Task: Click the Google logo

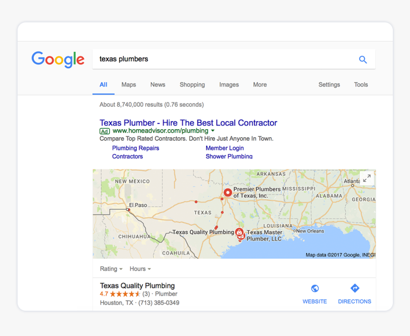Action: [58, 60]
